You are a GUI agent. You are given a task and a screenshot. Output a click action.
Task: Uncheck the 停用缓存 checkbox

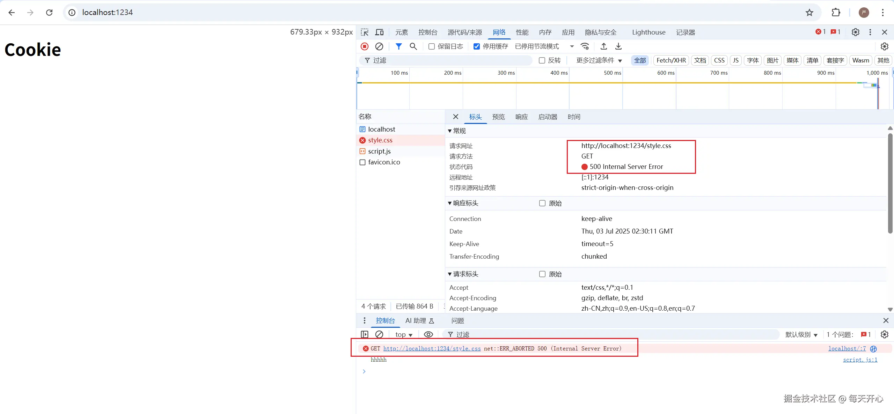click(x=477, y=46)
